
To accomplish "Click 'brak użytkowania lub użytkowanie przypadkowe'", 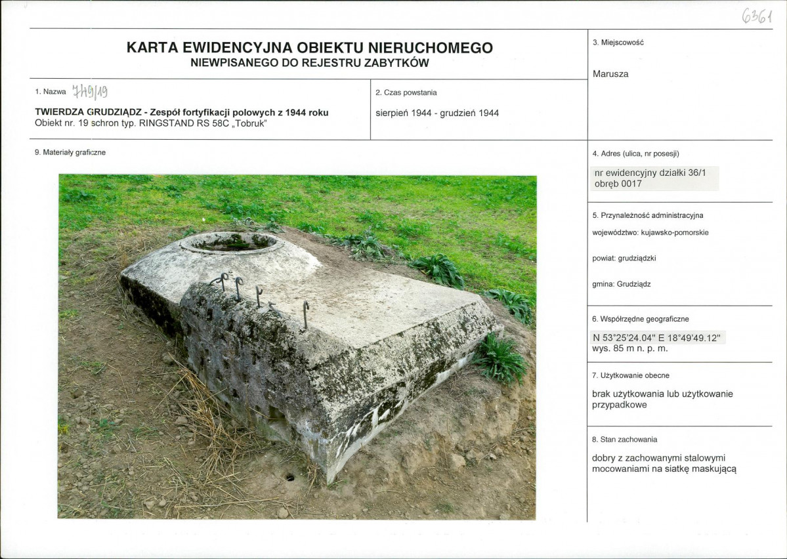I will pos(662,400).
